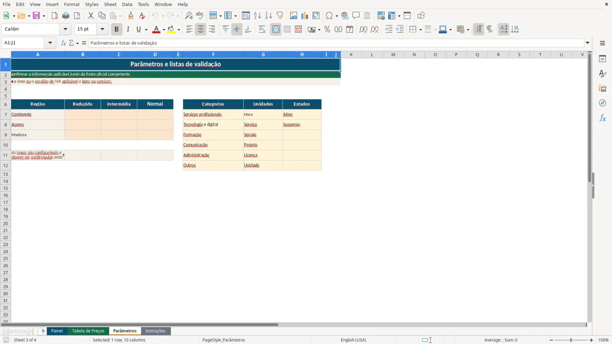This screenshot has width=612, height=344.
Task: Toggle Center Horizontally alignment
Action: tap(200, 30)
